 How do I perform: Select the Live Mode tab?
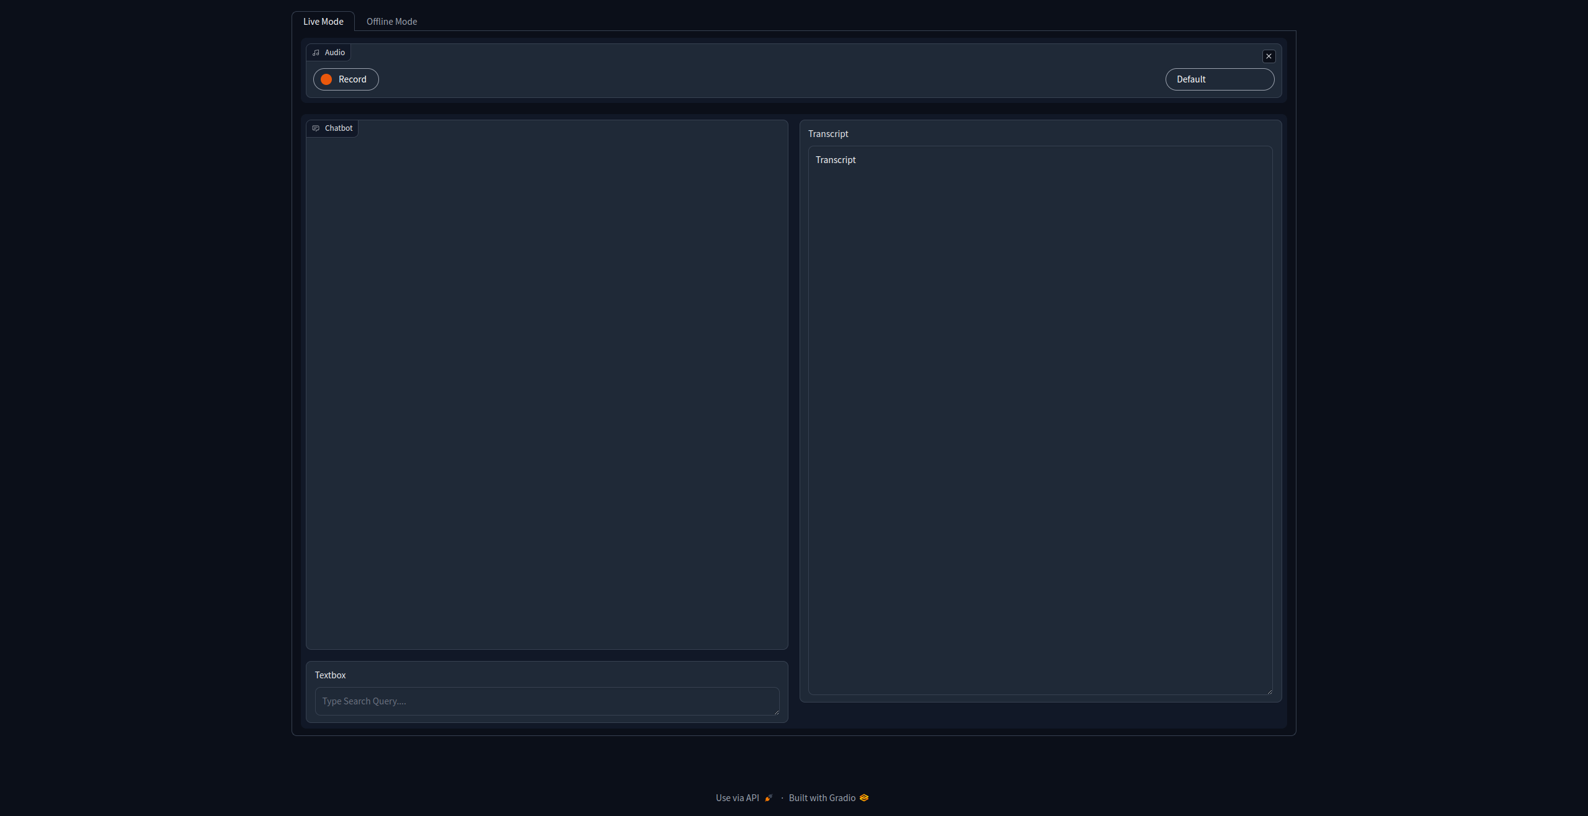[323, 22]
